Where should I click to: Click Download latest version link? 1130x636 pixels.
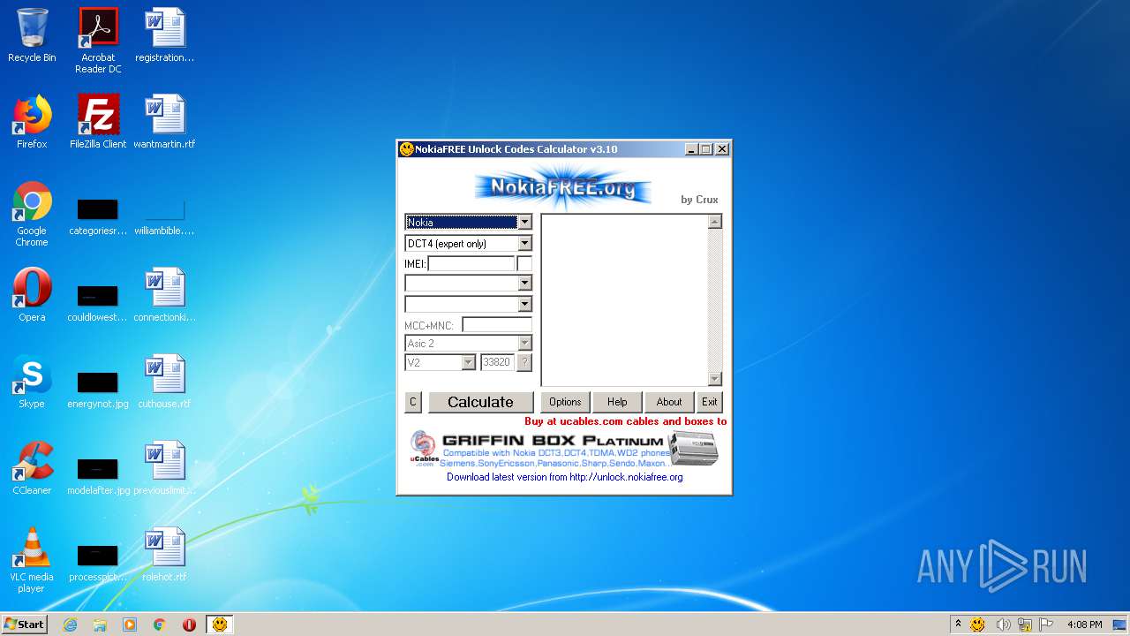tap(565, 477)
